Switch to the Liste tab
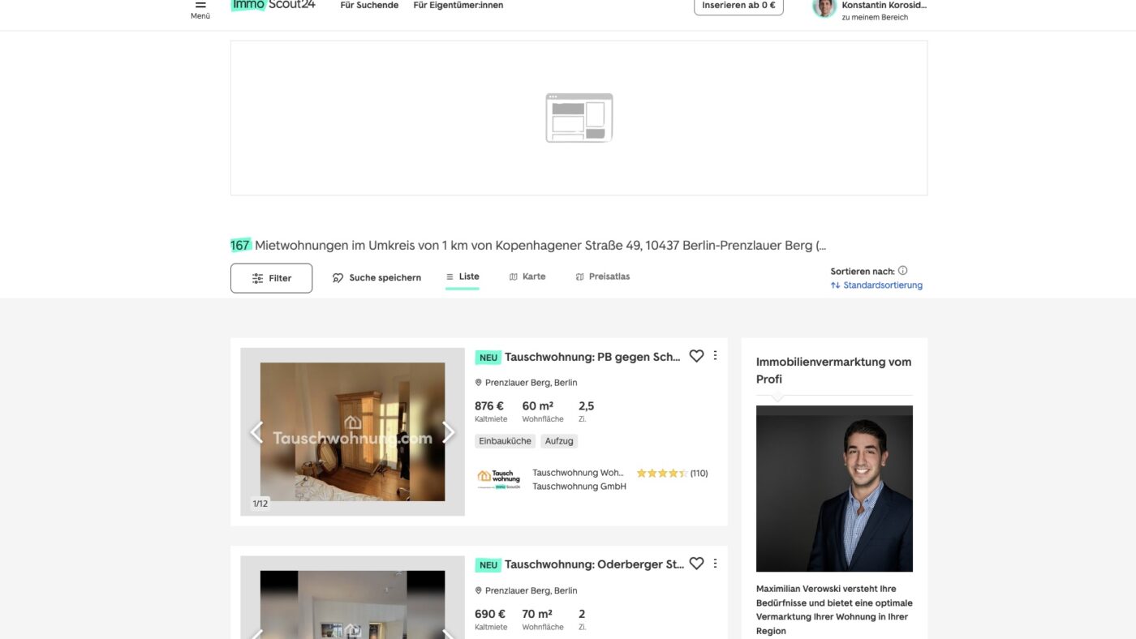 point(463,277)
